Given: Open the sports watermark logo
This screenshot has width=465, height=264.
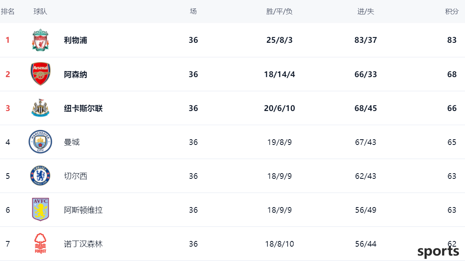Looking at the screenshot, I should (438, 251).
